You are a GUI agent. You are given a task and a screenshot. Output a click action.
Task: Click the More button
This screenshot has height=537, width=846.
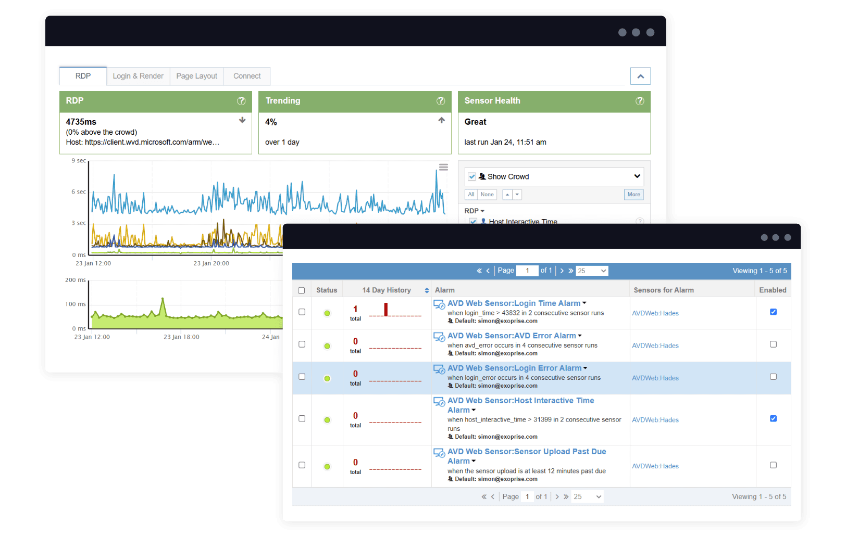633,194
